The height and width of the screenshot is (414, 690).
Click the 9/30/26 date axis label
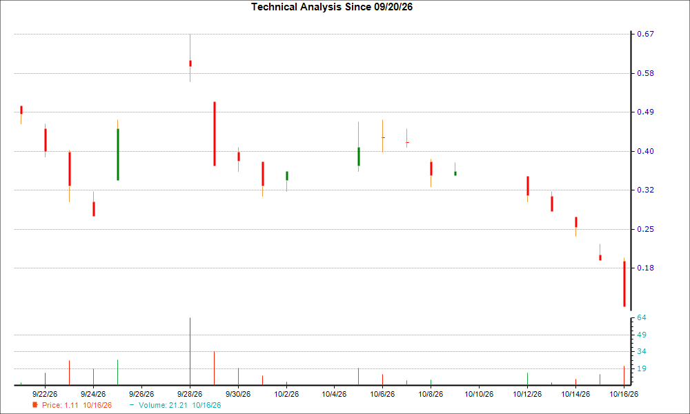pyautogui.click(x=238, y=394)
